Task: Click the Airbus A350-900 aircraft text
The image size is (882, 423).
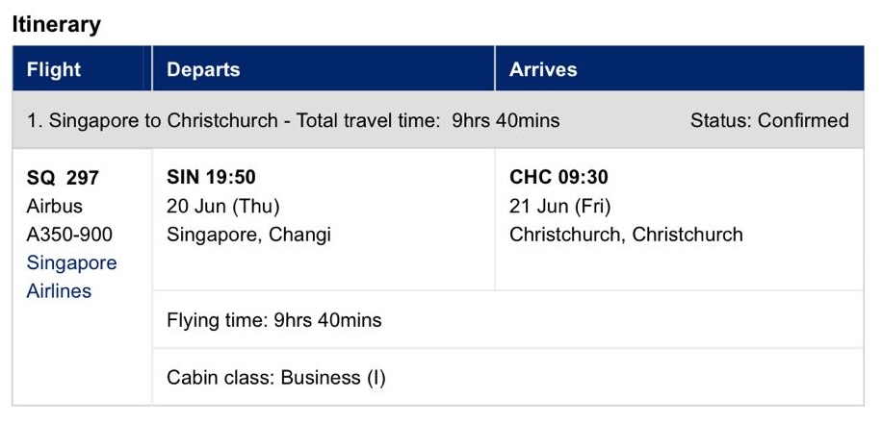Action: pyautogui.click(x=62, y=220)
